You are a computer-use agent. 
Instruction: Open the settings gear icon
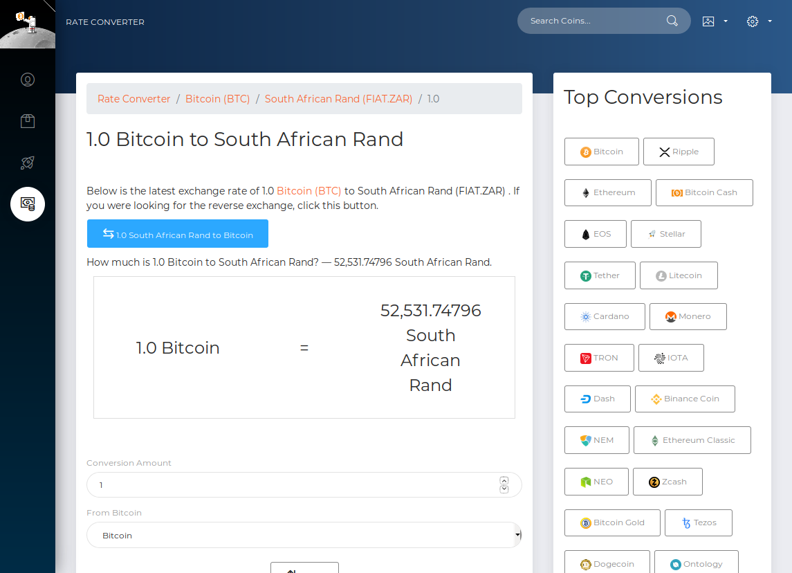753,21
